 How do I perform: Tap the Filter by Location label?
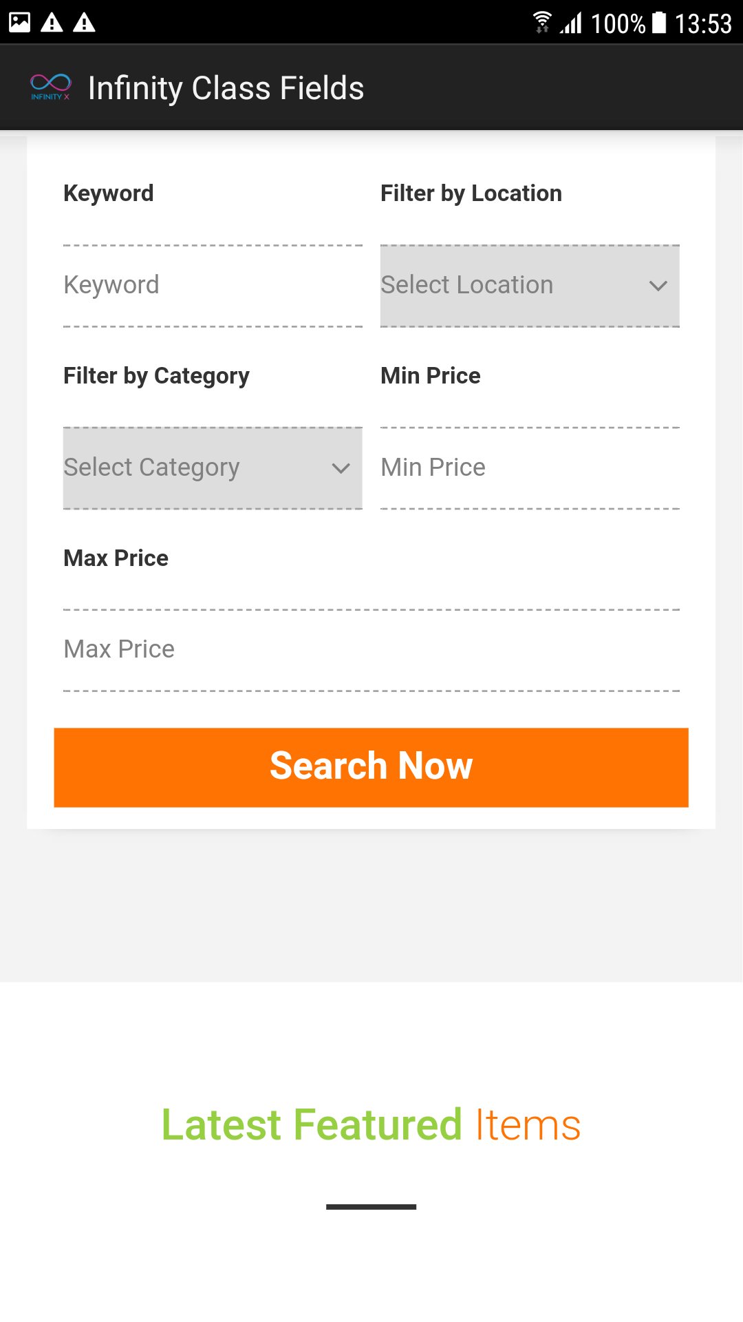tap(471, 193)
